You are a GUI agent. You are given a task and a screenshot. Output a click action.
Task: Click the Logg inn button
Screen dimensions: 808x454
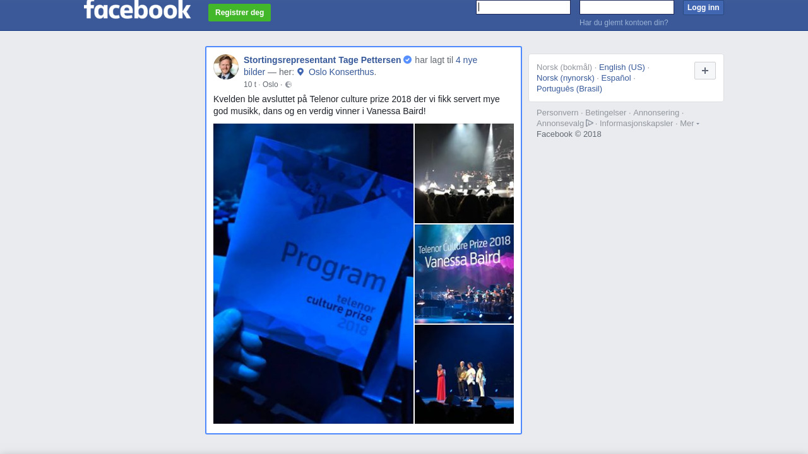[x=703, y=8]
